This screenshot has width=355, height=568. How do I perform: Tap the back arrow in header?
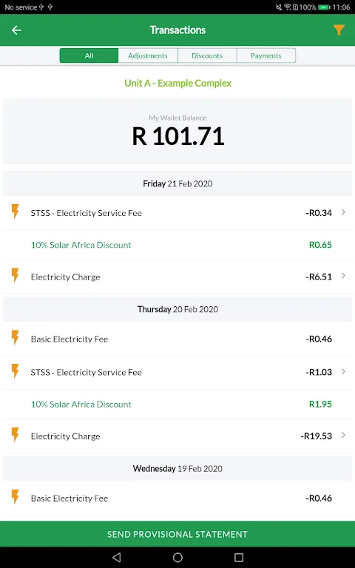[16, 30]
